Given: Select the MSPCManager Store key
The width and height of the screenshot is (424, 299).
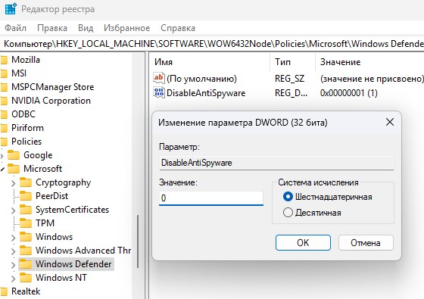Looking at the screenshot, I should pos(53,87).
